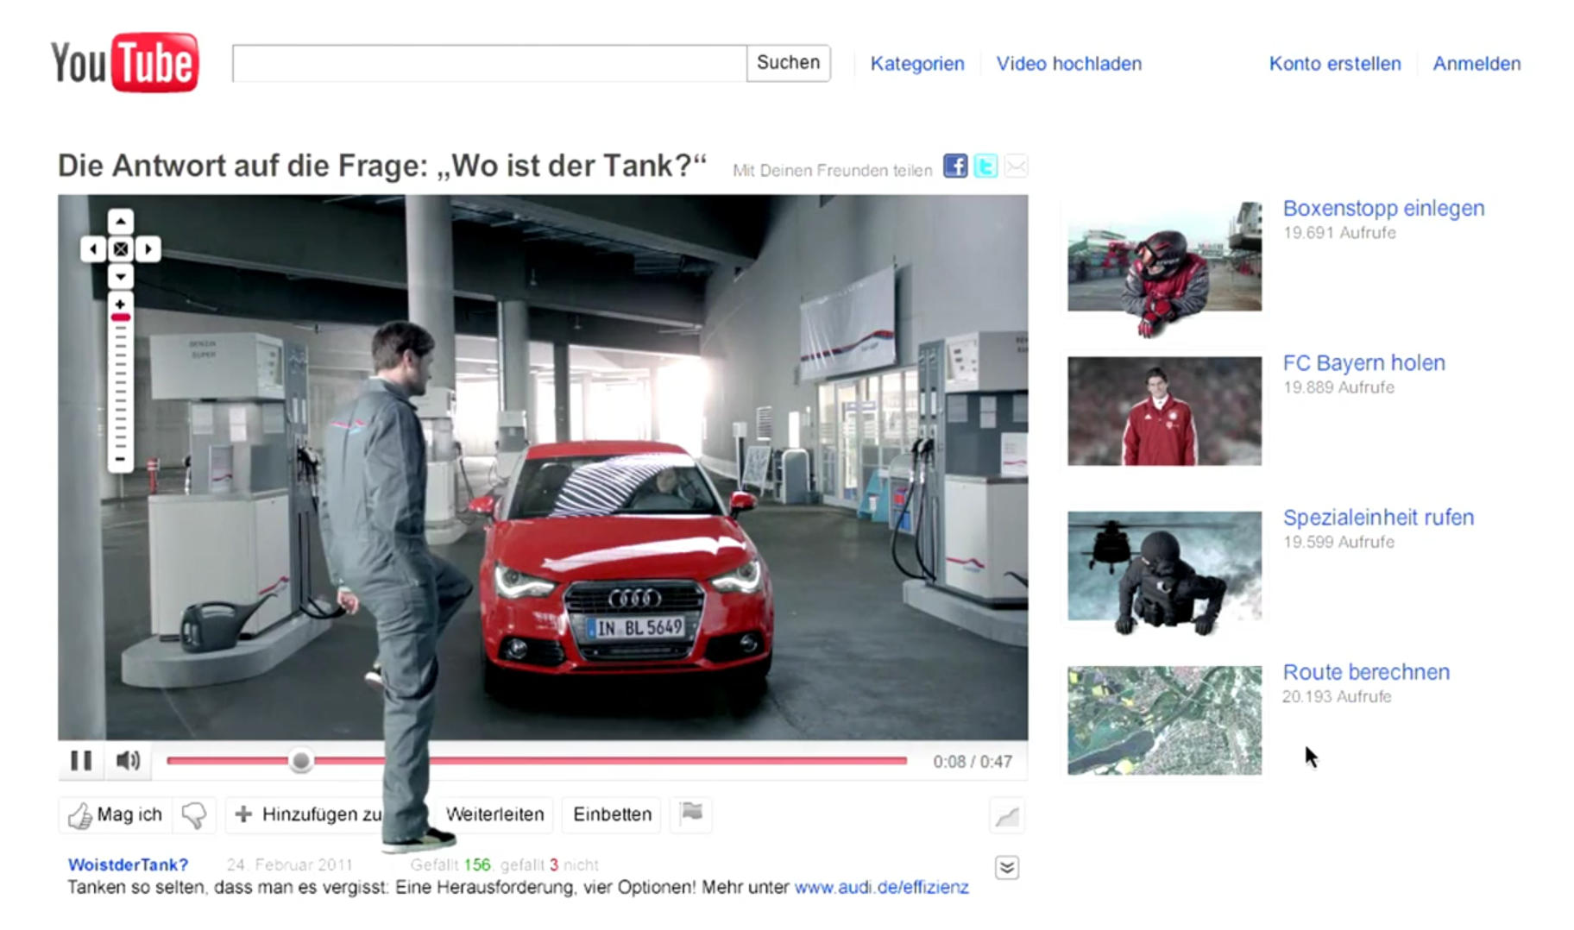Pause the video playback
1574x930 pixels.
click(x=81, y=761)
